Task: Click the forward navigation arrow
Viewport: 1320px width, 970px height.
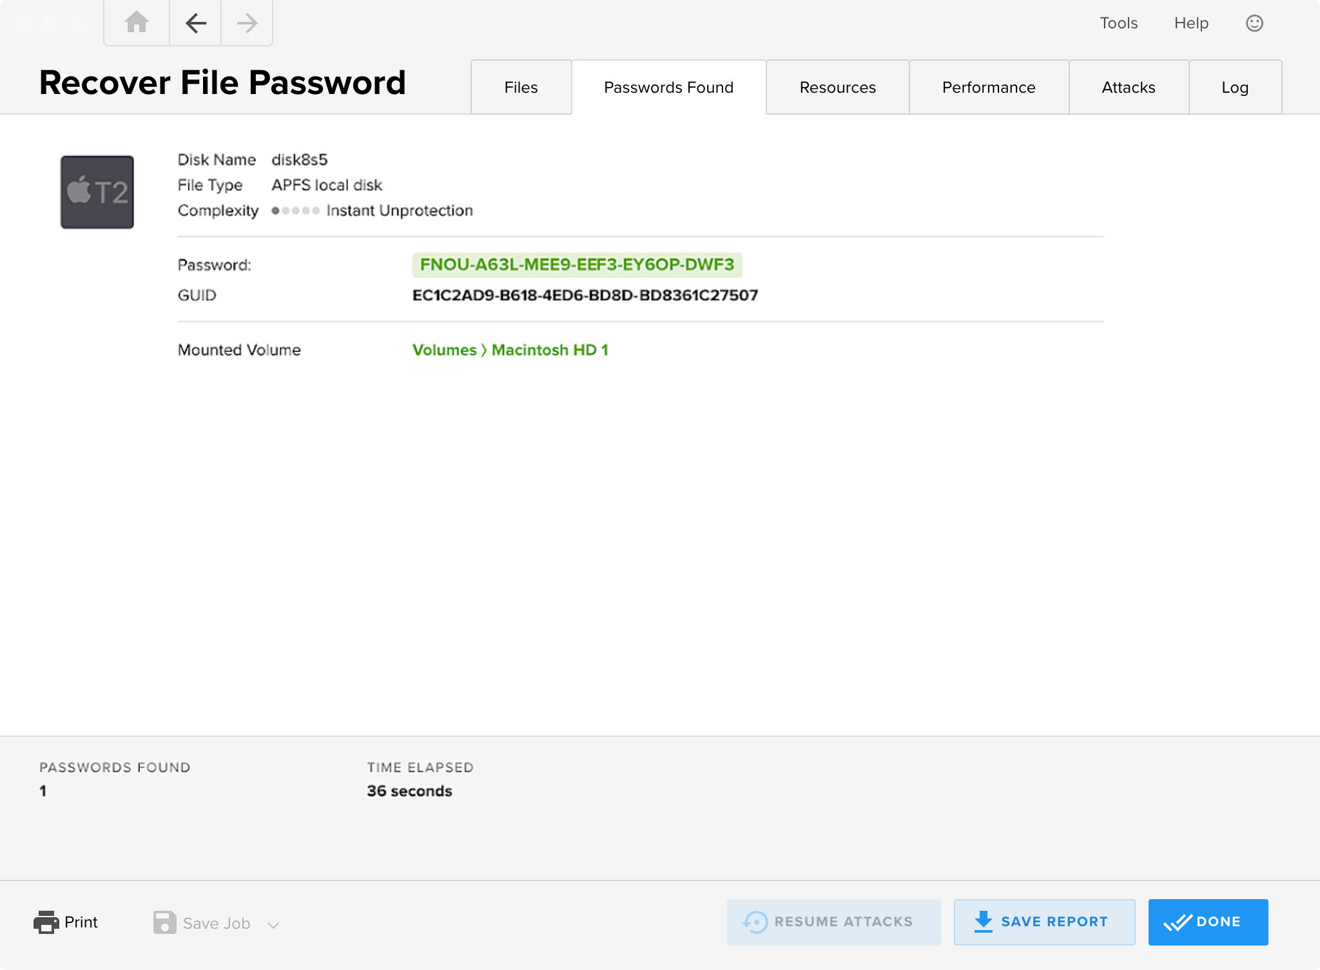Action: tap(246, 23)
